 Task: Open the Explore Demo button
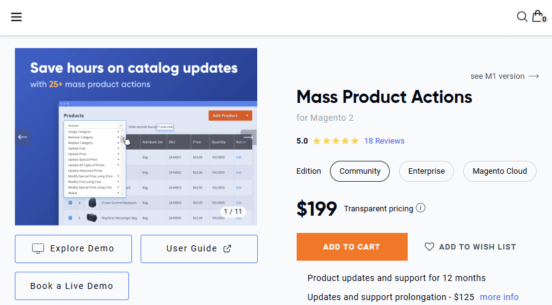point(73,249)
